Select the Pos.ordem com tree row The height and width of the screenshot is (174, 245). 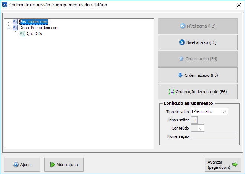pos(33,22)
